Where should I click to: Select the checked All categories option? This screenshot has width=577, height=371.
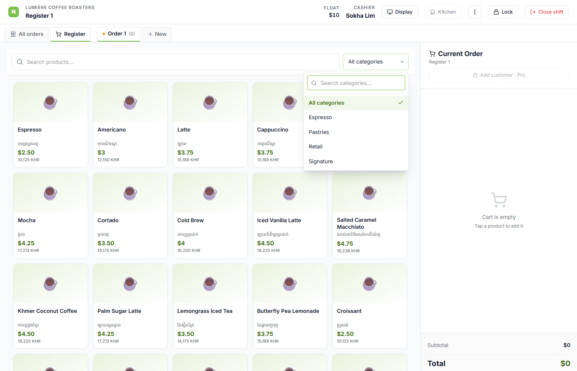tap(356, 103)
